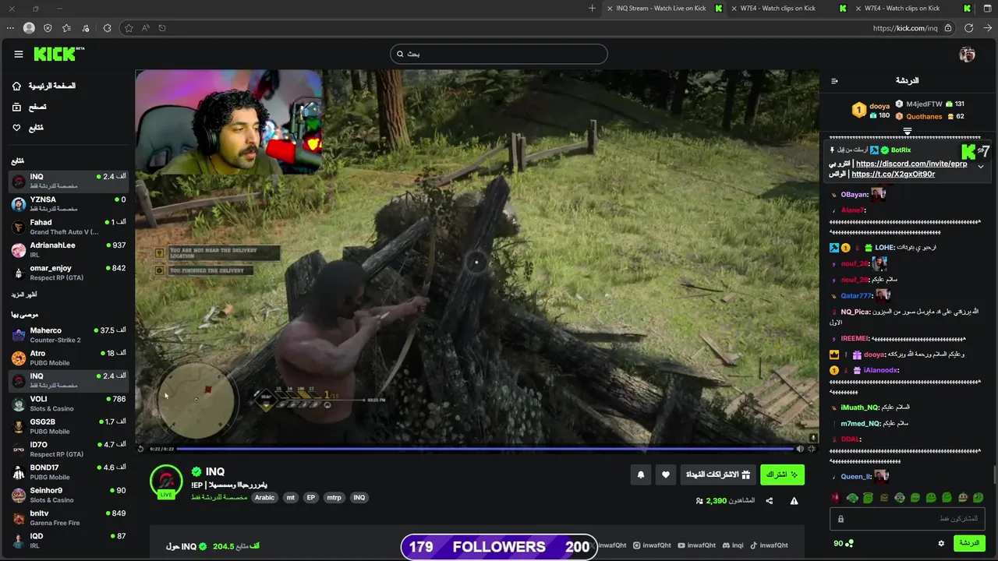The image size is (998, 561).
Task: Follow the channel with heart button
Action: 665,475
